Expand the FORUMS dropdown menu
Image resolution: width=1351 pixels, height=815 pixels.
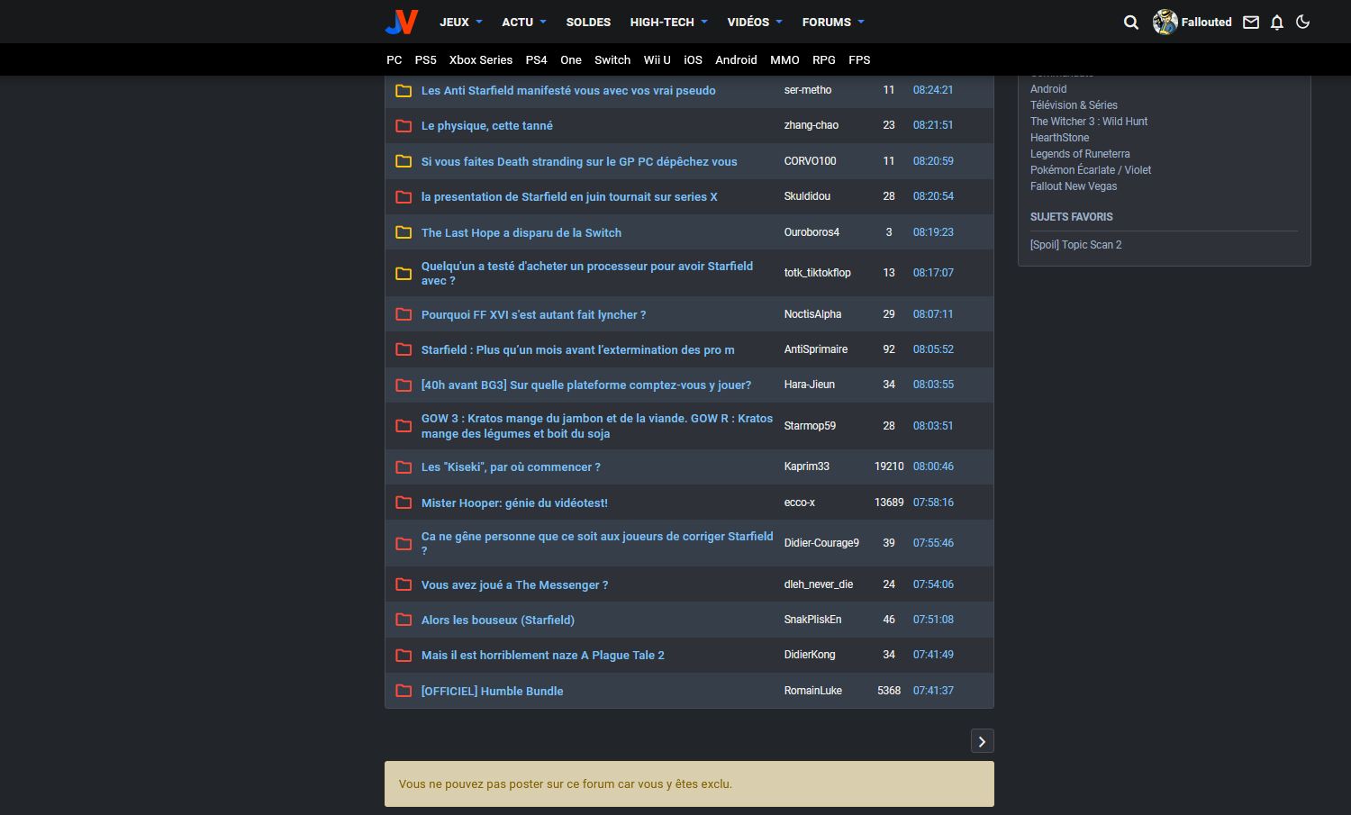pos(833,22)
